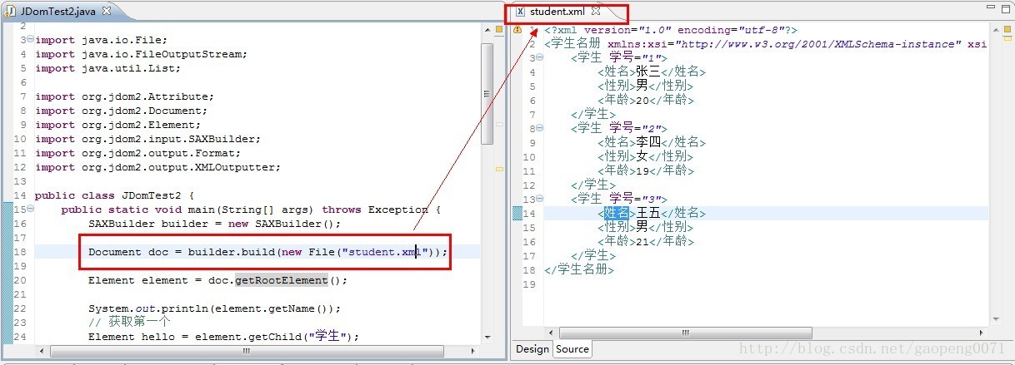Click the 'import org.jdom2.Element;' line
The image size is (1015, 365).
[x=117, y=125]
